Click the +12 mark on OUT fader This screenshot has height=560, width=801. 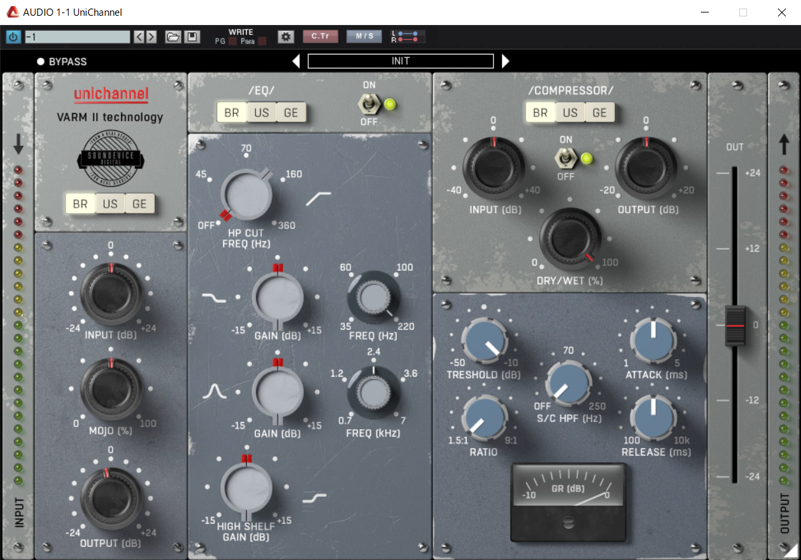pos(752,249)
